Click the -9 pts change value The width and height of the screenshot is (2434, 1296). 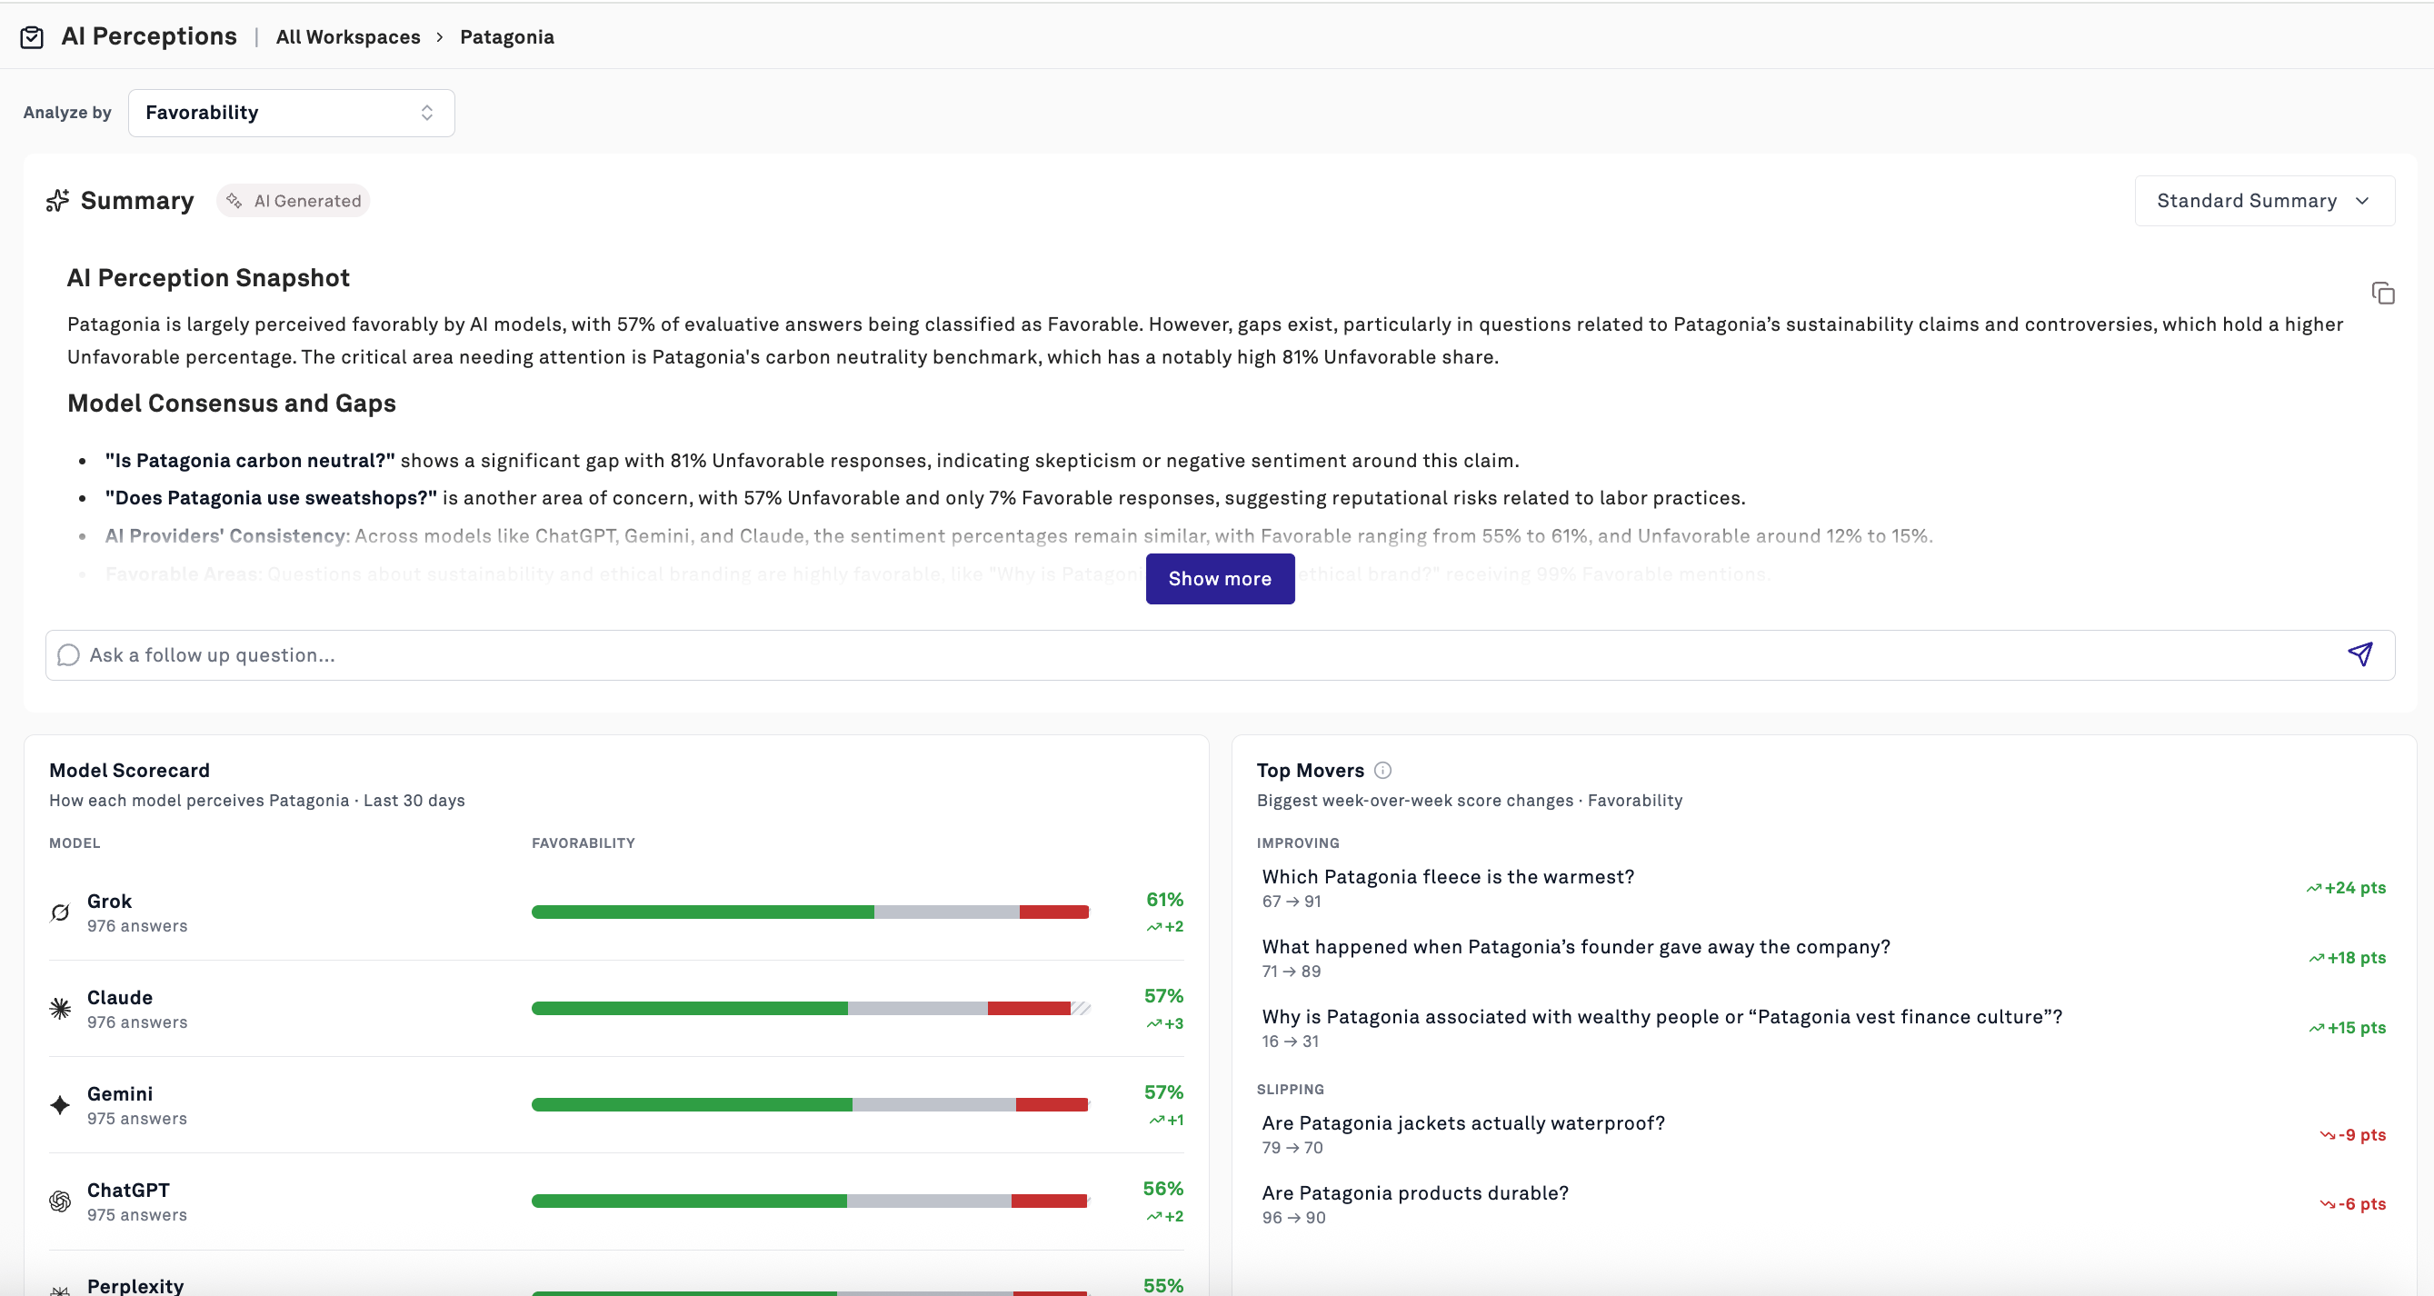click(2353, 1134)
